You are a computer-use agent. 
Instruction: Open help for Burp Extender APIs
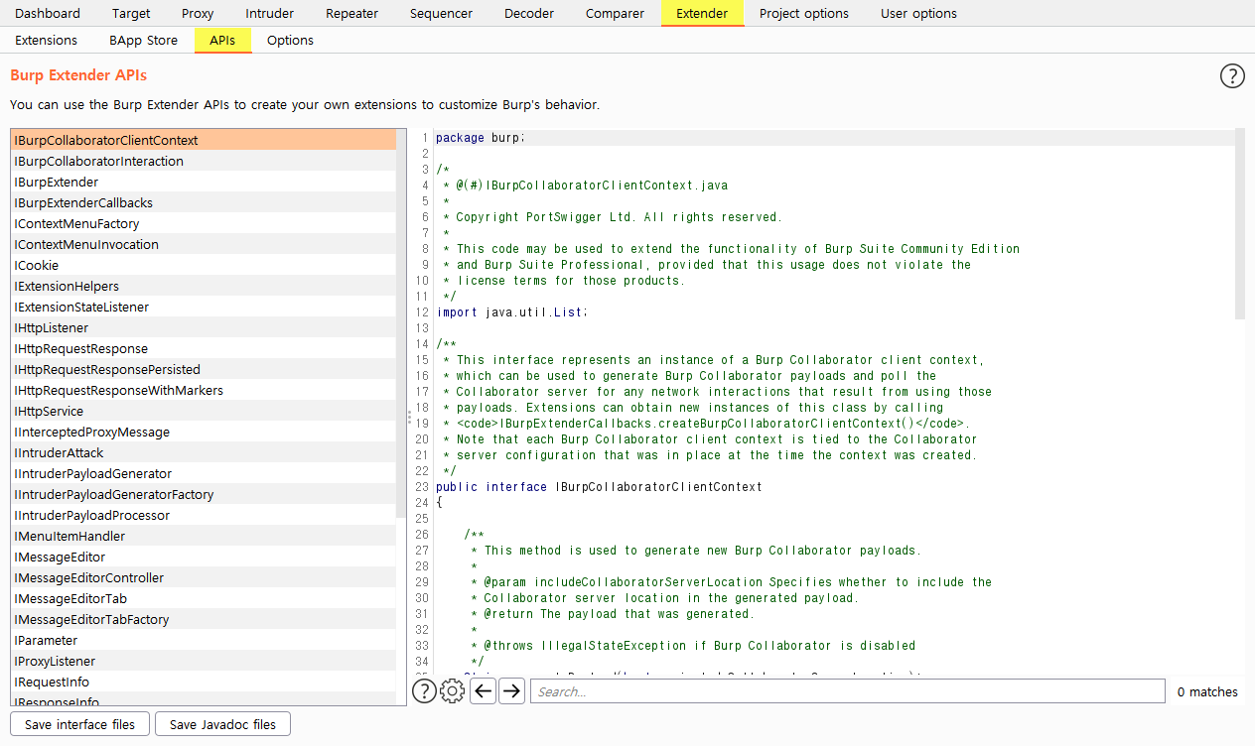coord(1231,75)
